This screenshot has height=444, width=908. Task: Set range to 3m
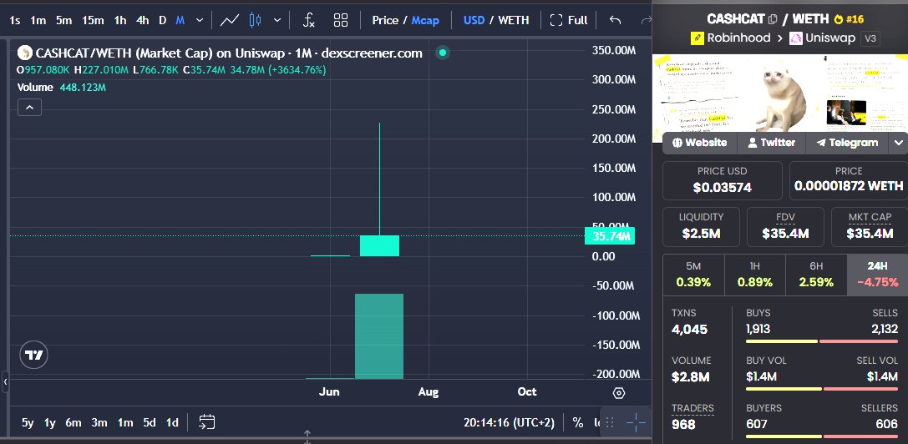(x=99, y=422)
